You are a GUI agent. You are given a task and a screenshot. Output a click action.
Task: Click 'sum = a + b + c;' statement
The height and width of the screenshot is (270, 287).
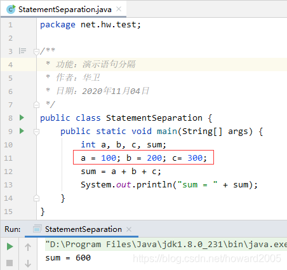121,172
